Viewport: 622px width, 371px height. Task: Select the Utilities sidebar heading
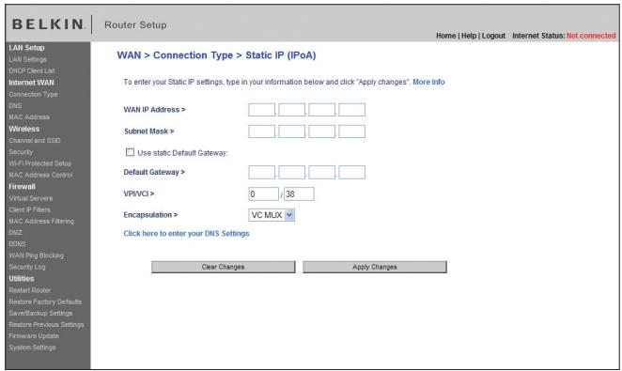click(22, 279)
